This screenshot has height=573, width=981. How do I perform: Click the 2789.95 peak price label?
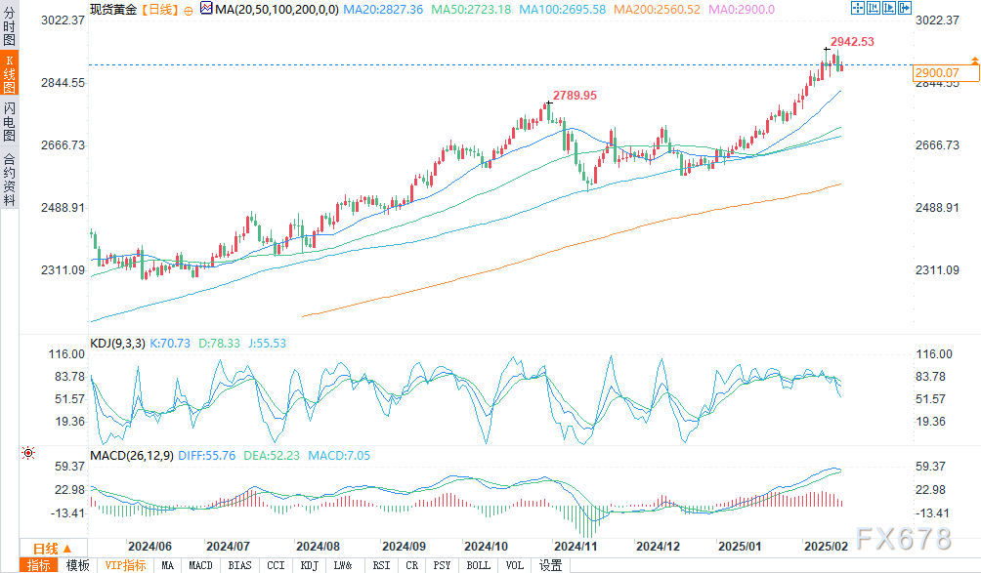click(575, 95)
